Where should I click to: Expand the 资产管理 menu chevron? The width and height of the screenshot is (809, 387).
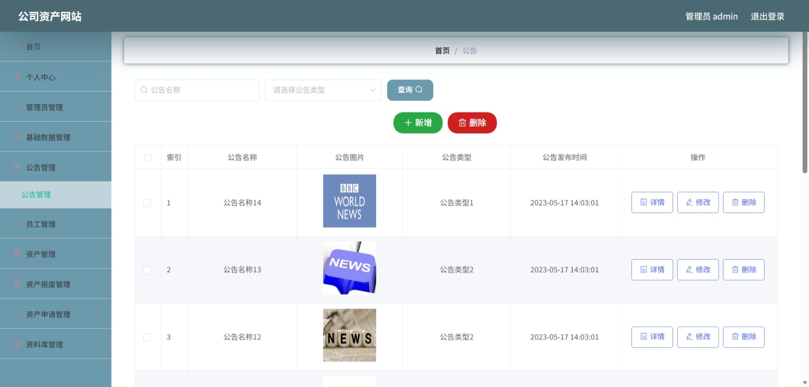click(x=99, y=253)
